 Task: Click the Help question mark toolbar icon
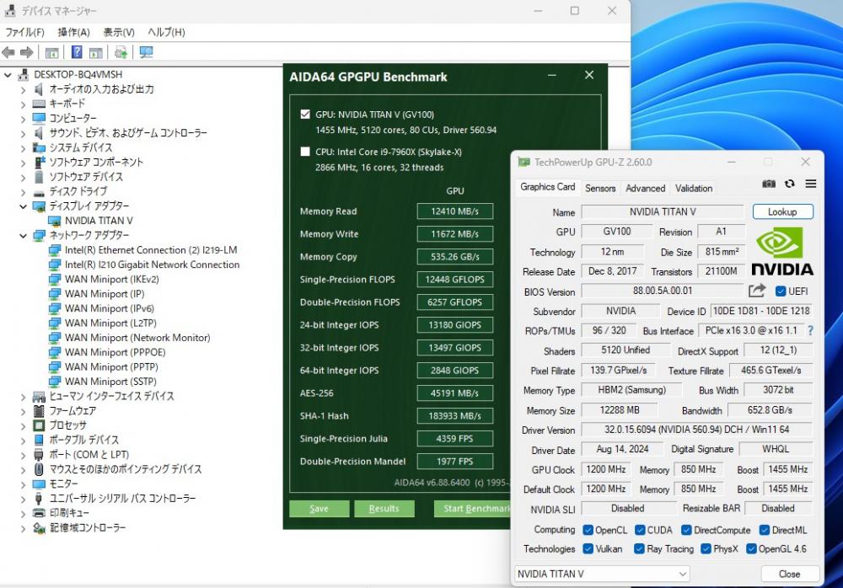tap(77, 52)
